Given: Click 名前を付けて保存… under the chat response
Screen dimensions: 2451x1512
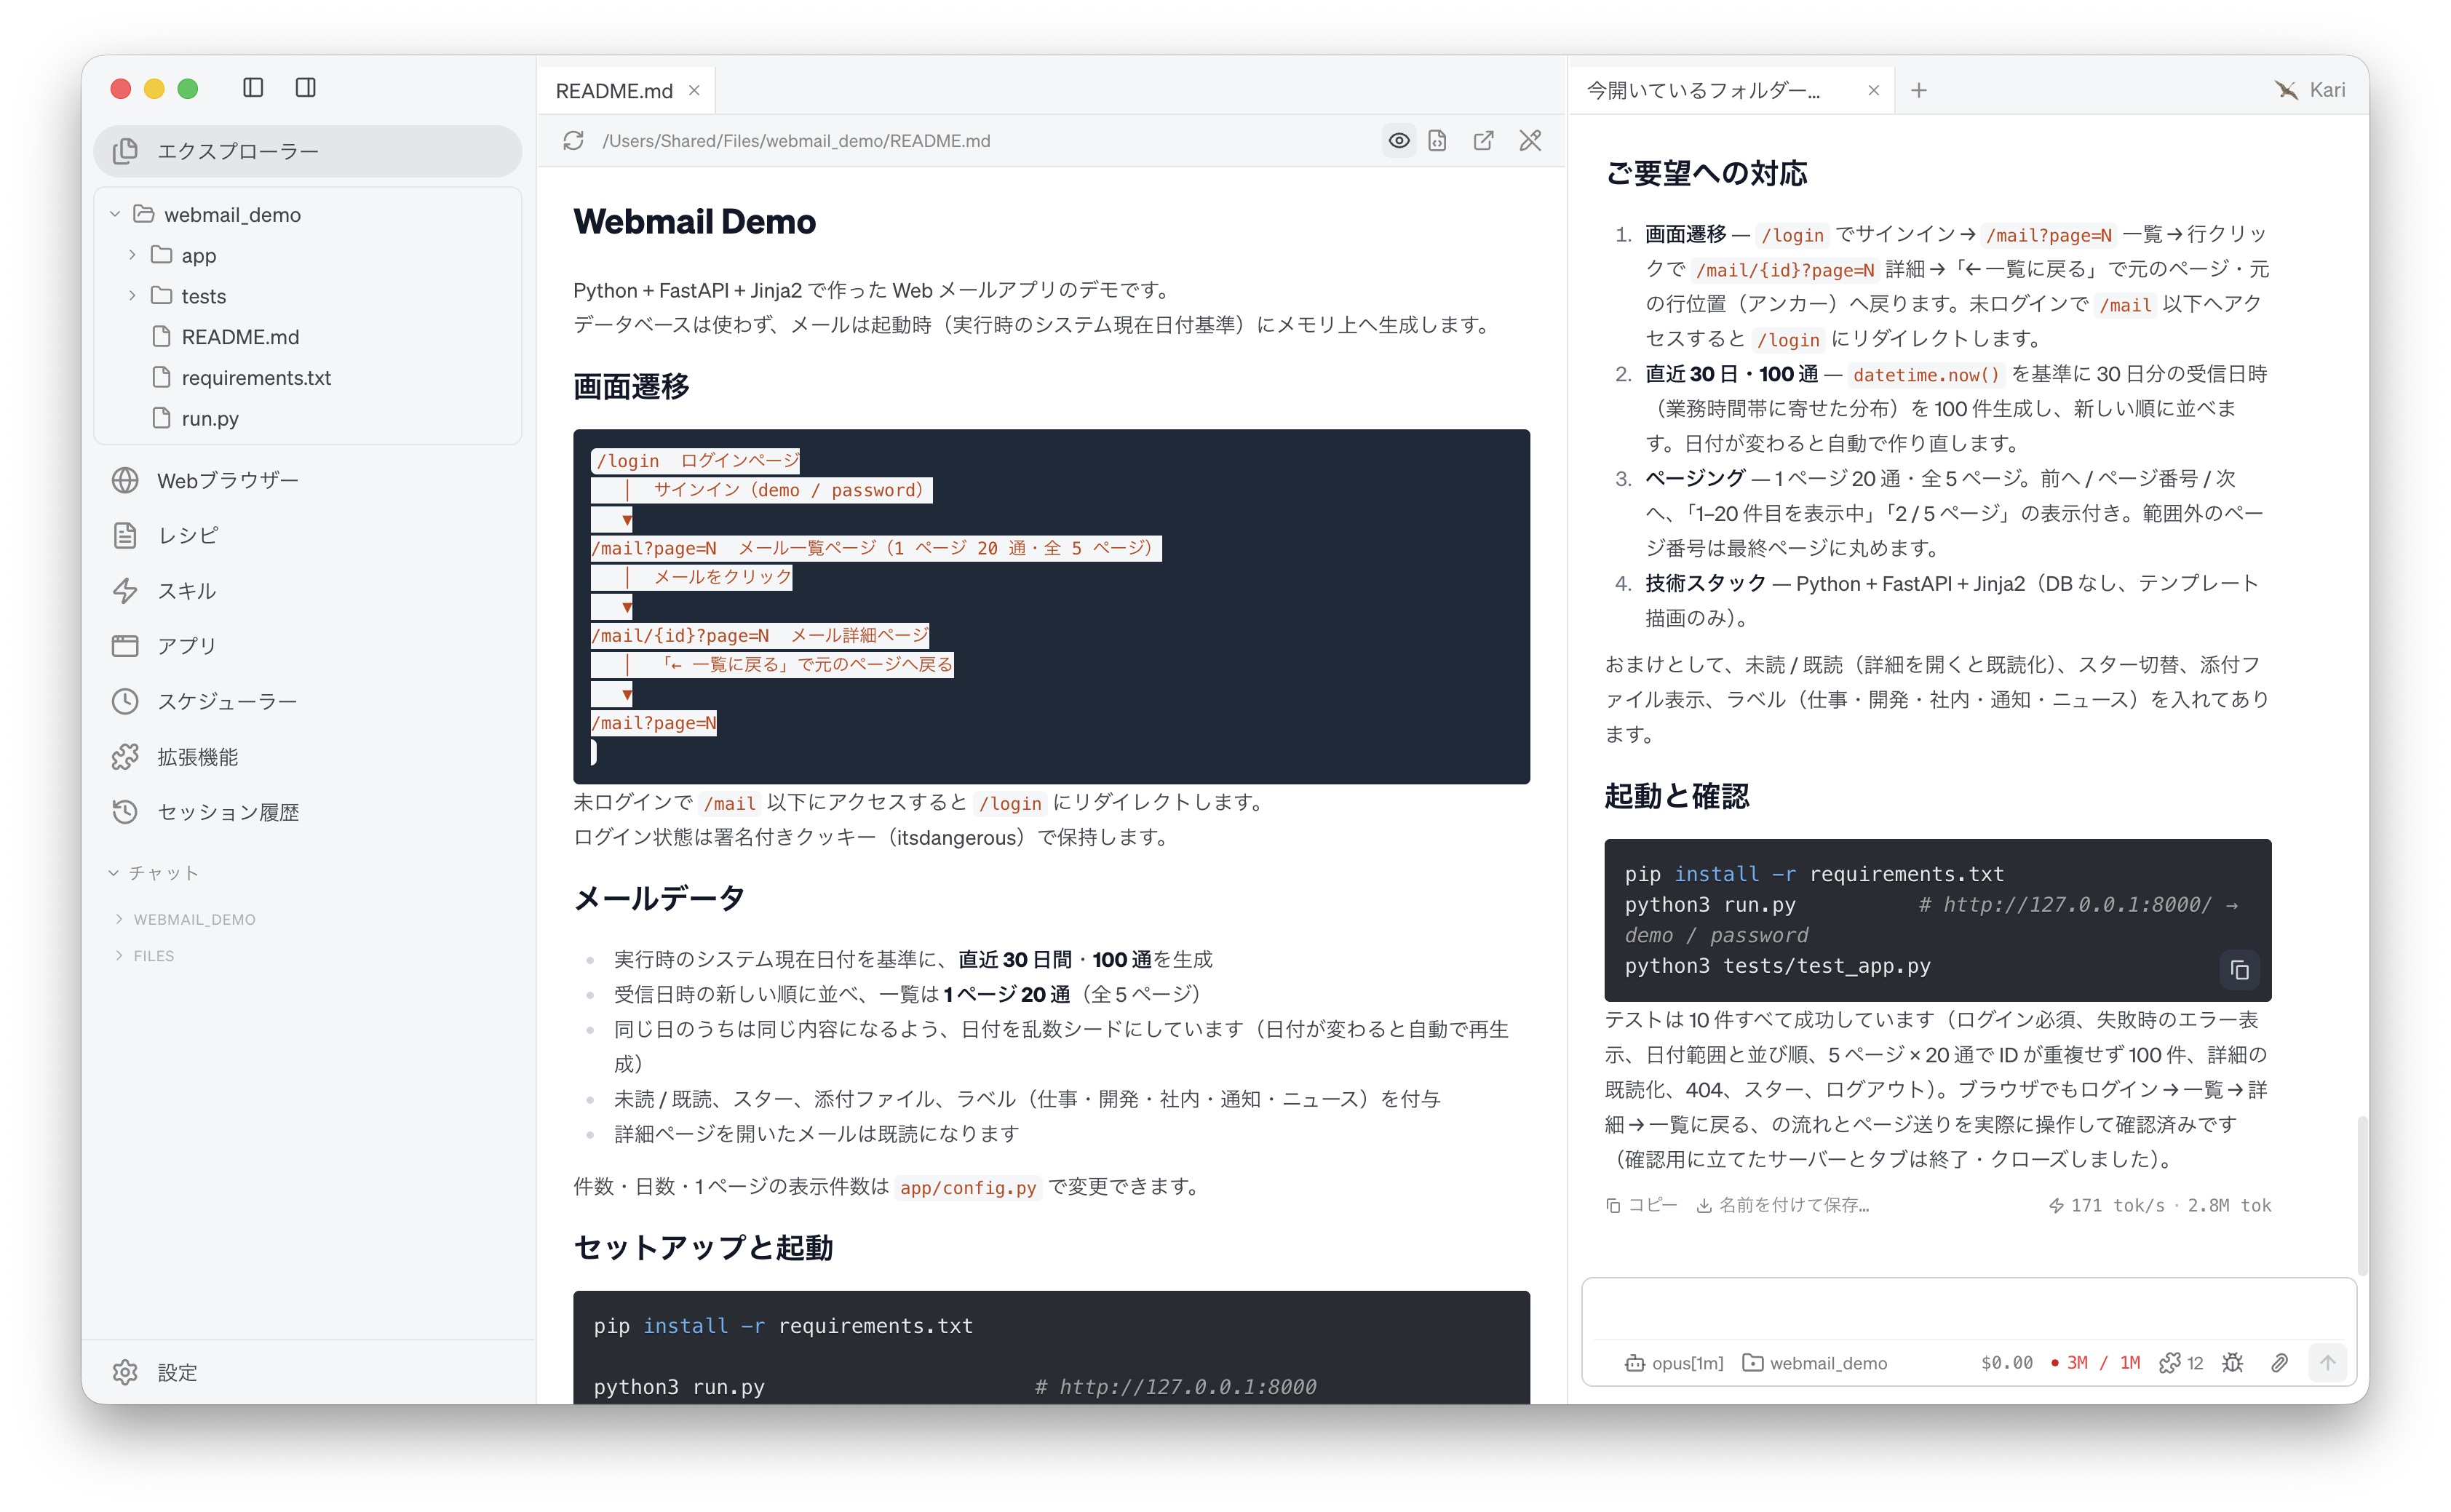Looking at the screenshot, I should coord(1783,1206).
